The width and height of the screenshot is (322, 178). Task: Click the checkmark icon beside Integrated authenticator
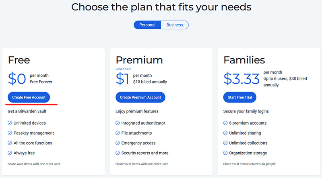(x=118, y=123)
